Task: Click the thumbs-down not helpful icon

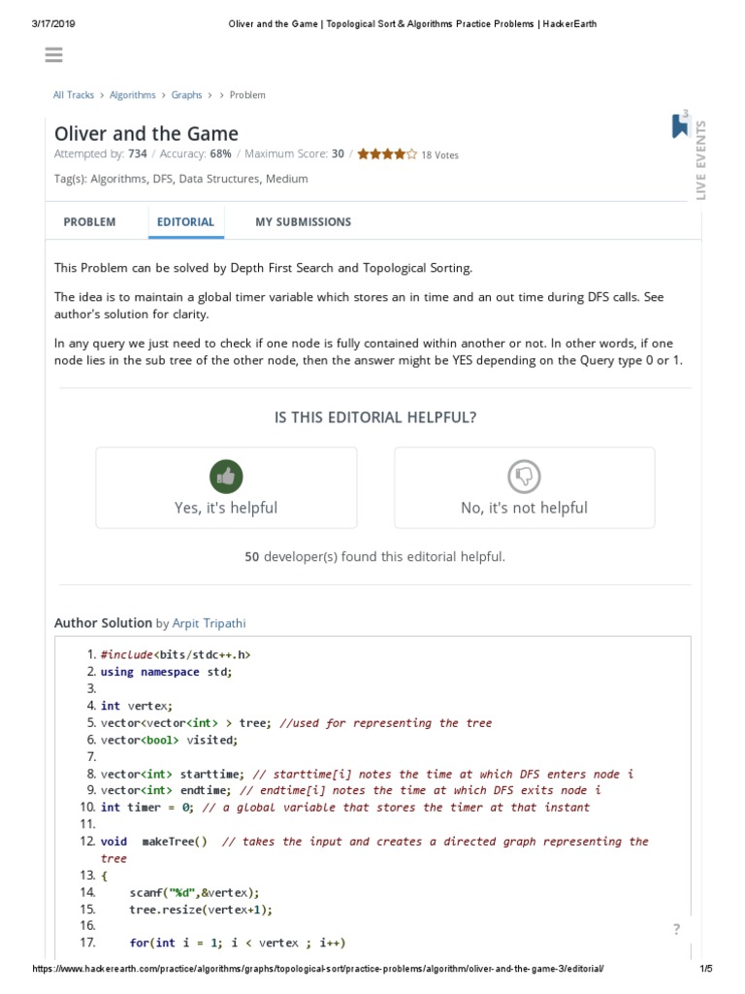Action: point(524,477)
